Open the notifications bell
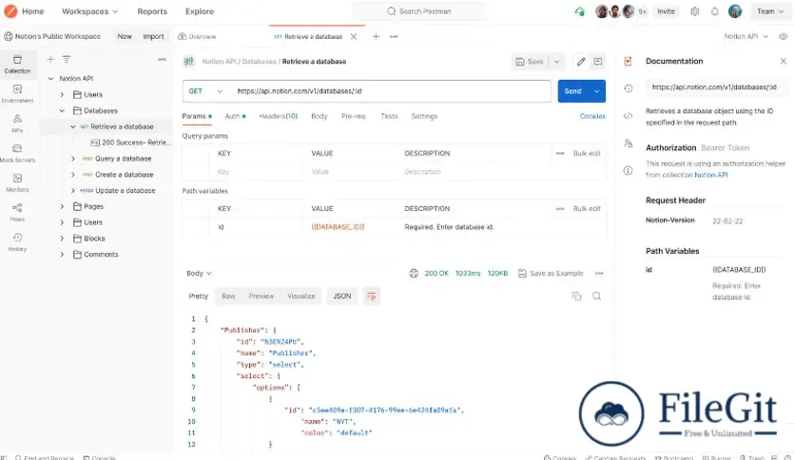Viewport: 795px width, 460px height. (x=715, y=11)
